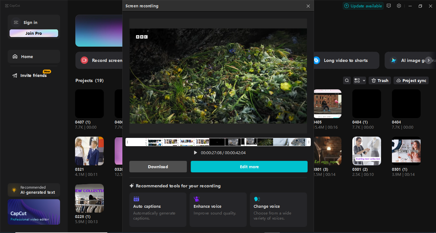
Task: Select the Enhance voice tool
Action: [x=218, y=210]
